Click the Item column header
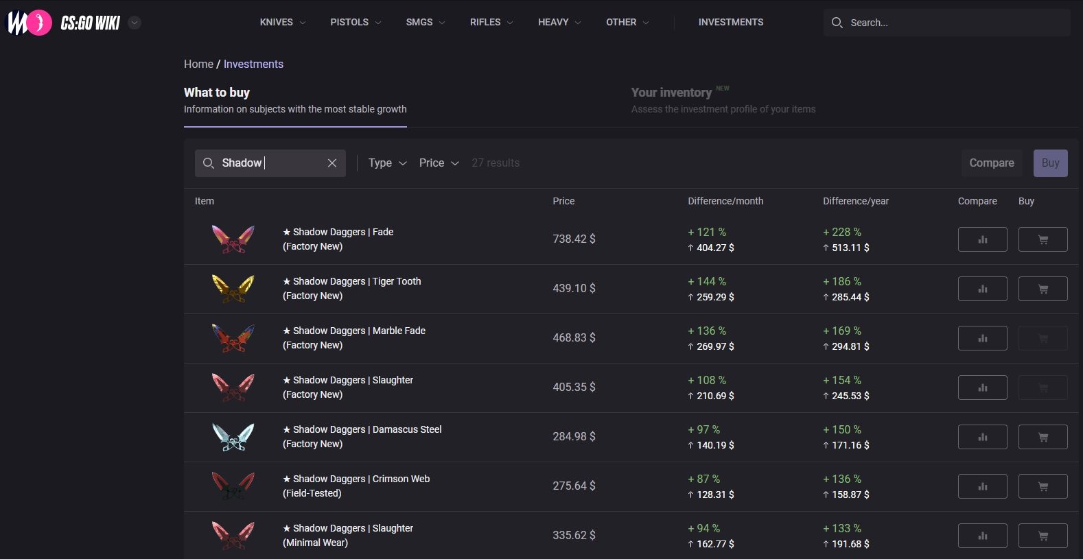Image resolution: width=1083 pixels, height=559 pixels. (x=205, y=201)
